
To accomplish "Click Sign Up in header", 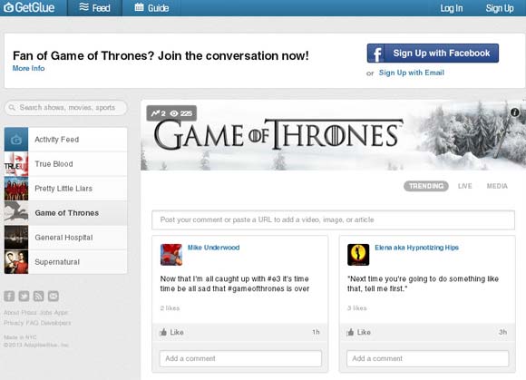I will [x=500, y=8].
